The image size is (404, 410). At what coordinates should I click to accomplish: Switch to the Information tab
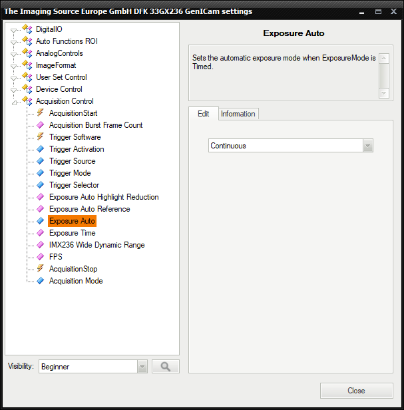(x=238, y=114)
